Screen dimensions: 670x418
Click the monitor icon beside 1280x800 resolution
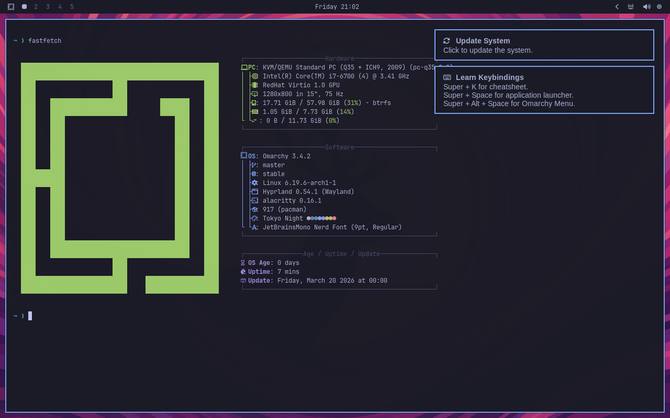(x=254, y=94)
